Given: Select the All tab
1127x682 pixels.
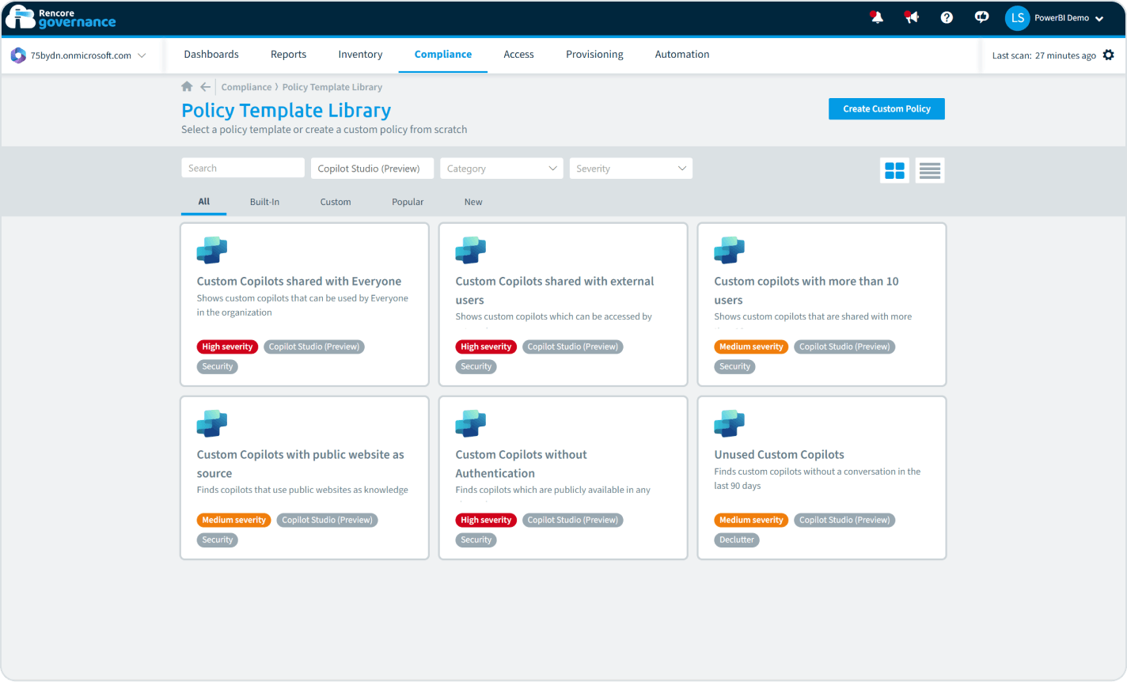Looking at the screenshot, I should coord(204,202).
